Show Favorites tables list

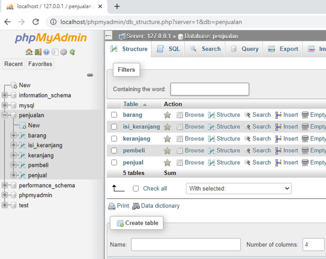(x=40, y=64)
